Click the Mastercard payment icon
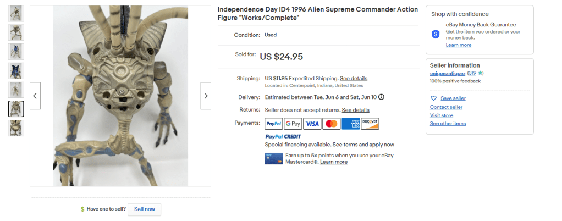562x221 pixels. point(331,124)
